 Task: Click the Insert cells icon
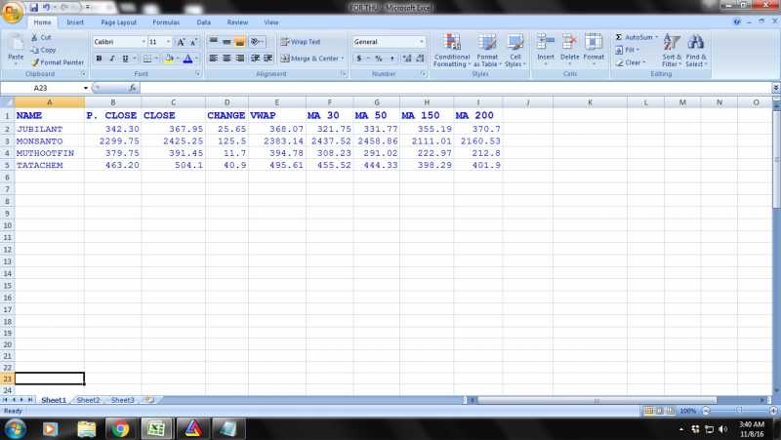tap(546, 51)
